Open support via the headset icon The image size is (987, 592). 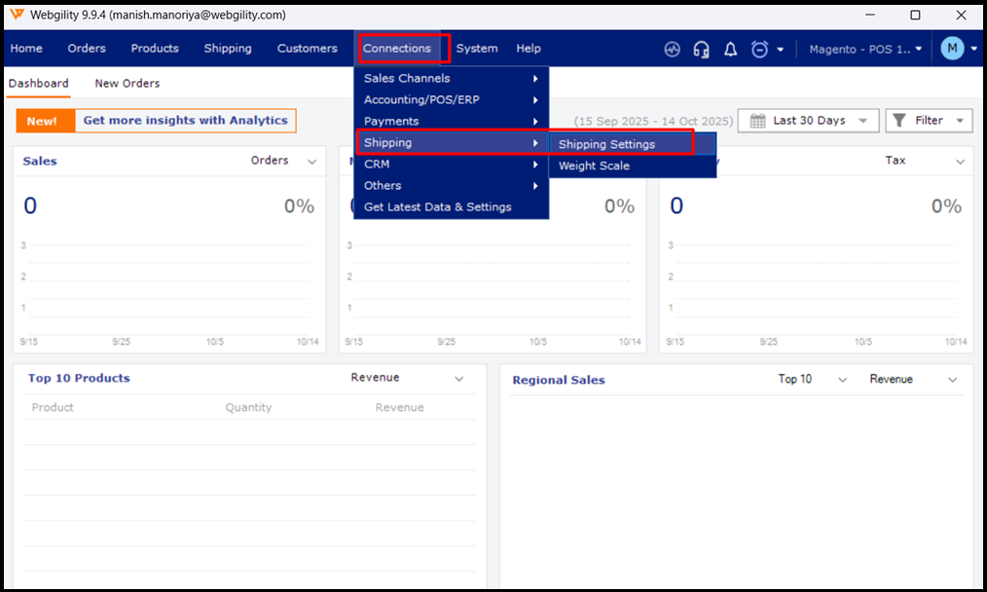701,50
